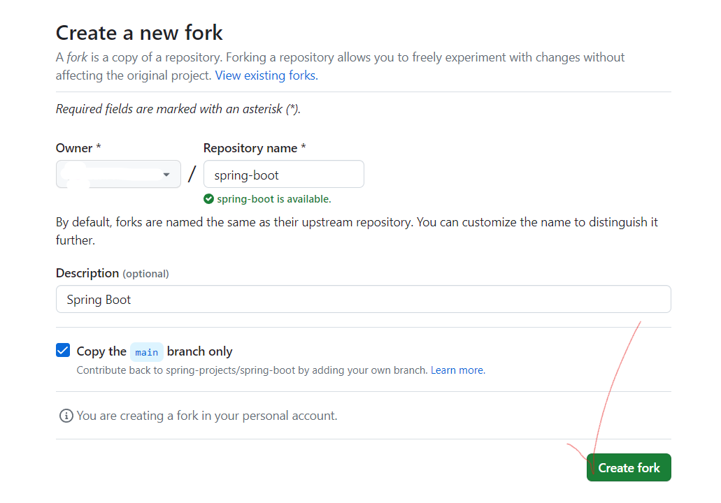Click the blue 'main' branch badge
This screenshot has height=503, width=721.
(x=147, y=352)
